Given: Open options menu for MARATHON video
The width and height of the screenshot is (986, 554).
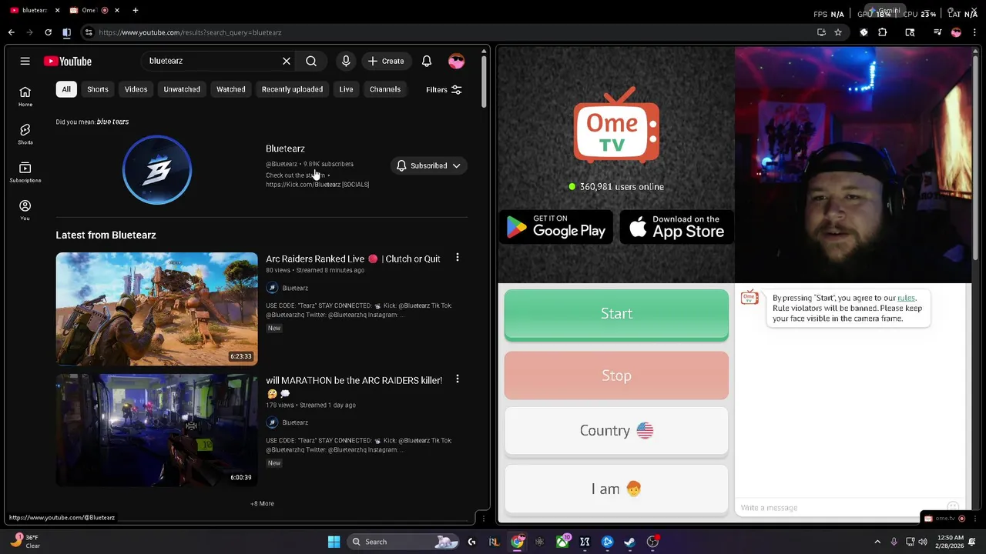Looking at the screenshot, I should 458,379.
